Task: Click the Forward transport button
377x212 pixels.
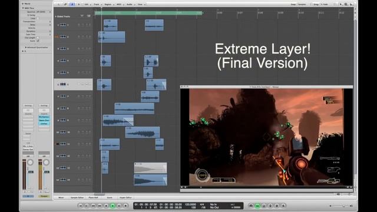Action: coord(100,206)
